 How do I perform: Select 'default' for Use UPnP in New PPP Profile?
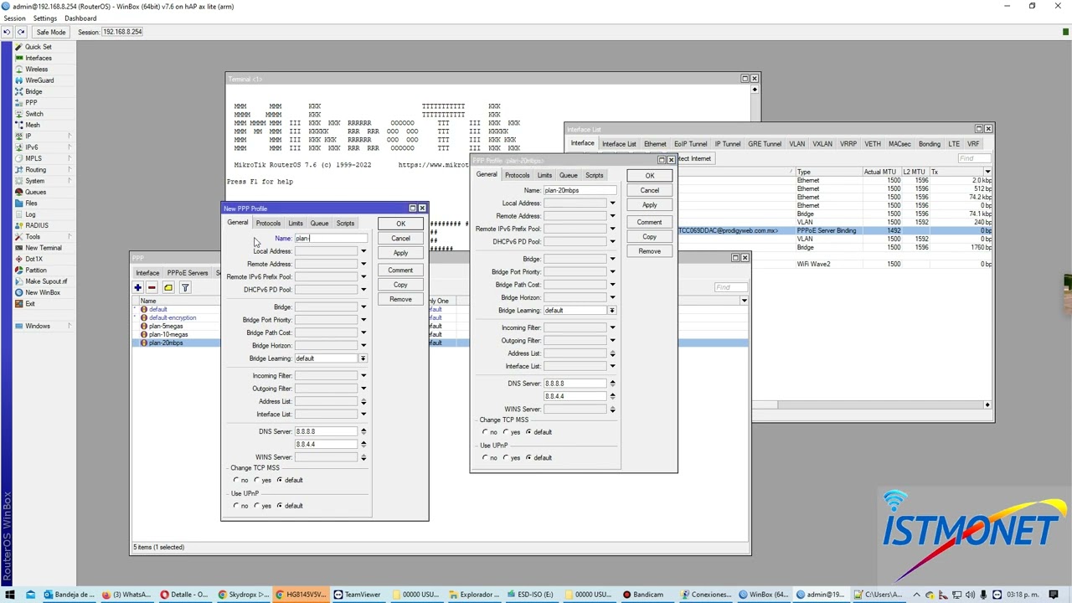pyautogui.click(x=280, y=506)
